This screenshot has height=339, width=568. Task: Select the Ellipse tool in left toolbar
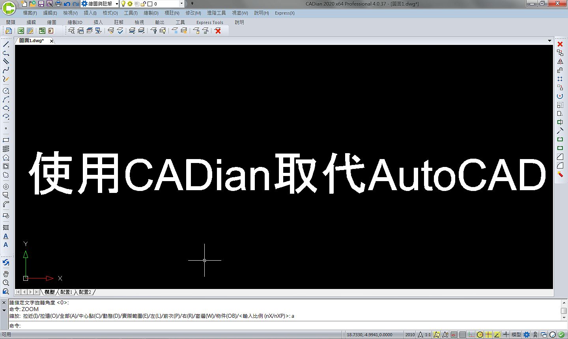pyautogui.click(x=6, y=108)
